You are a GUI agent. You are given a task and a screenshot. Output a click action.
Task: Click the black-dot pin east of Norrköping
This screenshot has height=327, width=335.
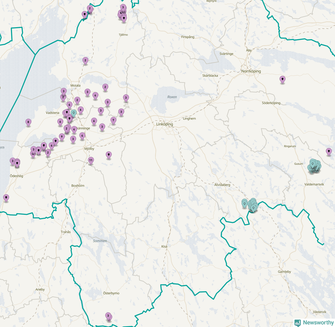pyautogui.click(x=282, y=79)
